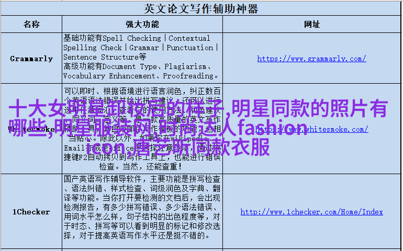Image resolution: width=403 pixels, height=251 pixels.
Task: Click the table title 英文论文写作辅助神器
Action: [201, 9]
